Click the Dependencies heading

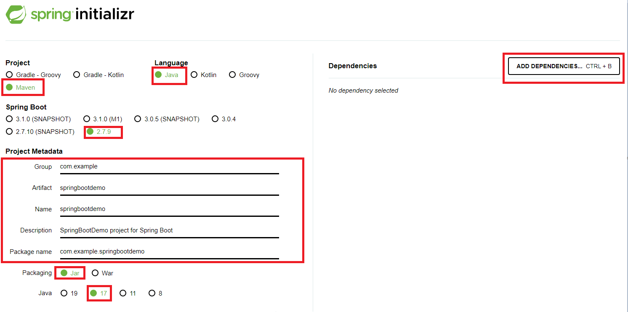pyautogui.click(x=353, y=66)
